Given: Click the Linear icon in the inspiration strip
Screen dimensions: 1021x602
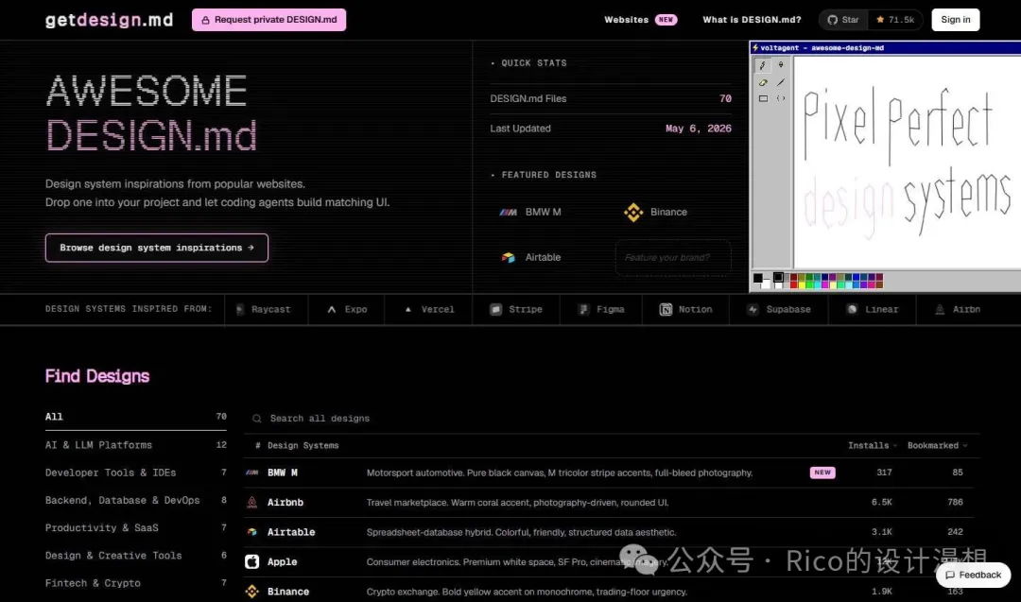Looking at the screenshot, I should click(852, 310).
